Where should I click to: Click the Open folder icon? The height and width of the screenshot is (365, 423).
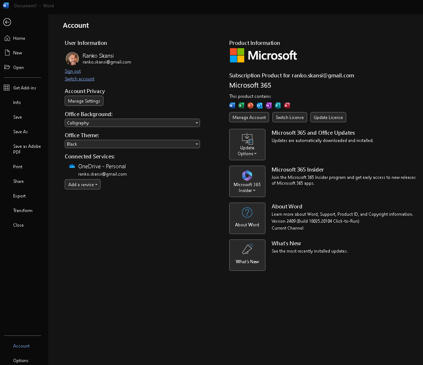click(7, 67)
